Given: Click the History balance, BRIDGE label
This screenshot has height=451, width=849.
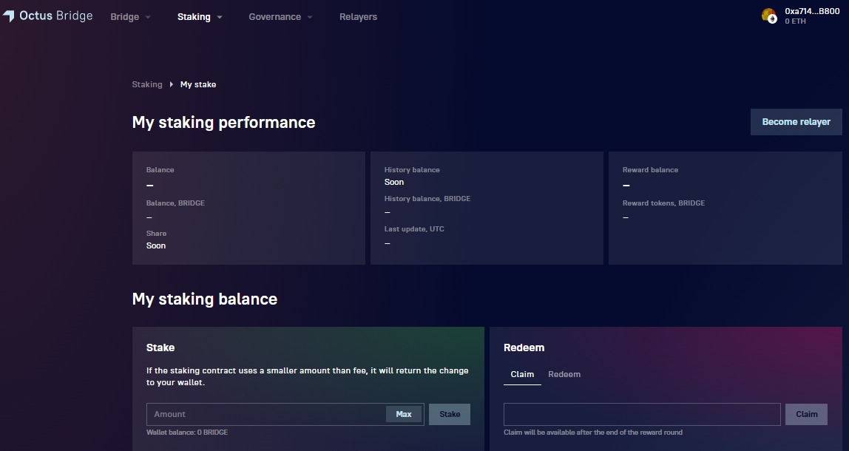Looking at the screenshot, I should pos(427,199).
